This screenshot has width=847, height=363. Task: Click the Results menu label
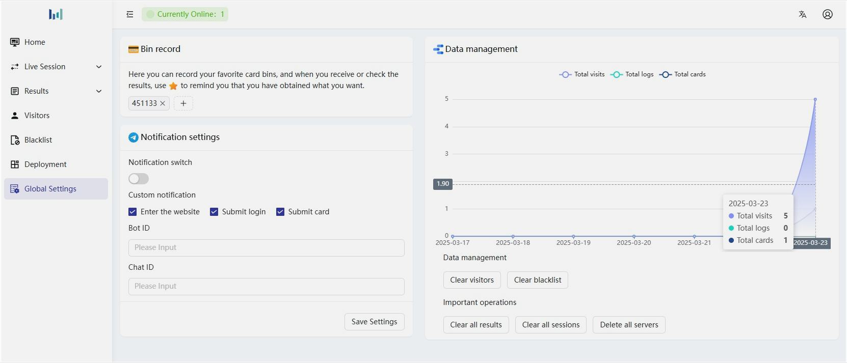pos(37,91)
